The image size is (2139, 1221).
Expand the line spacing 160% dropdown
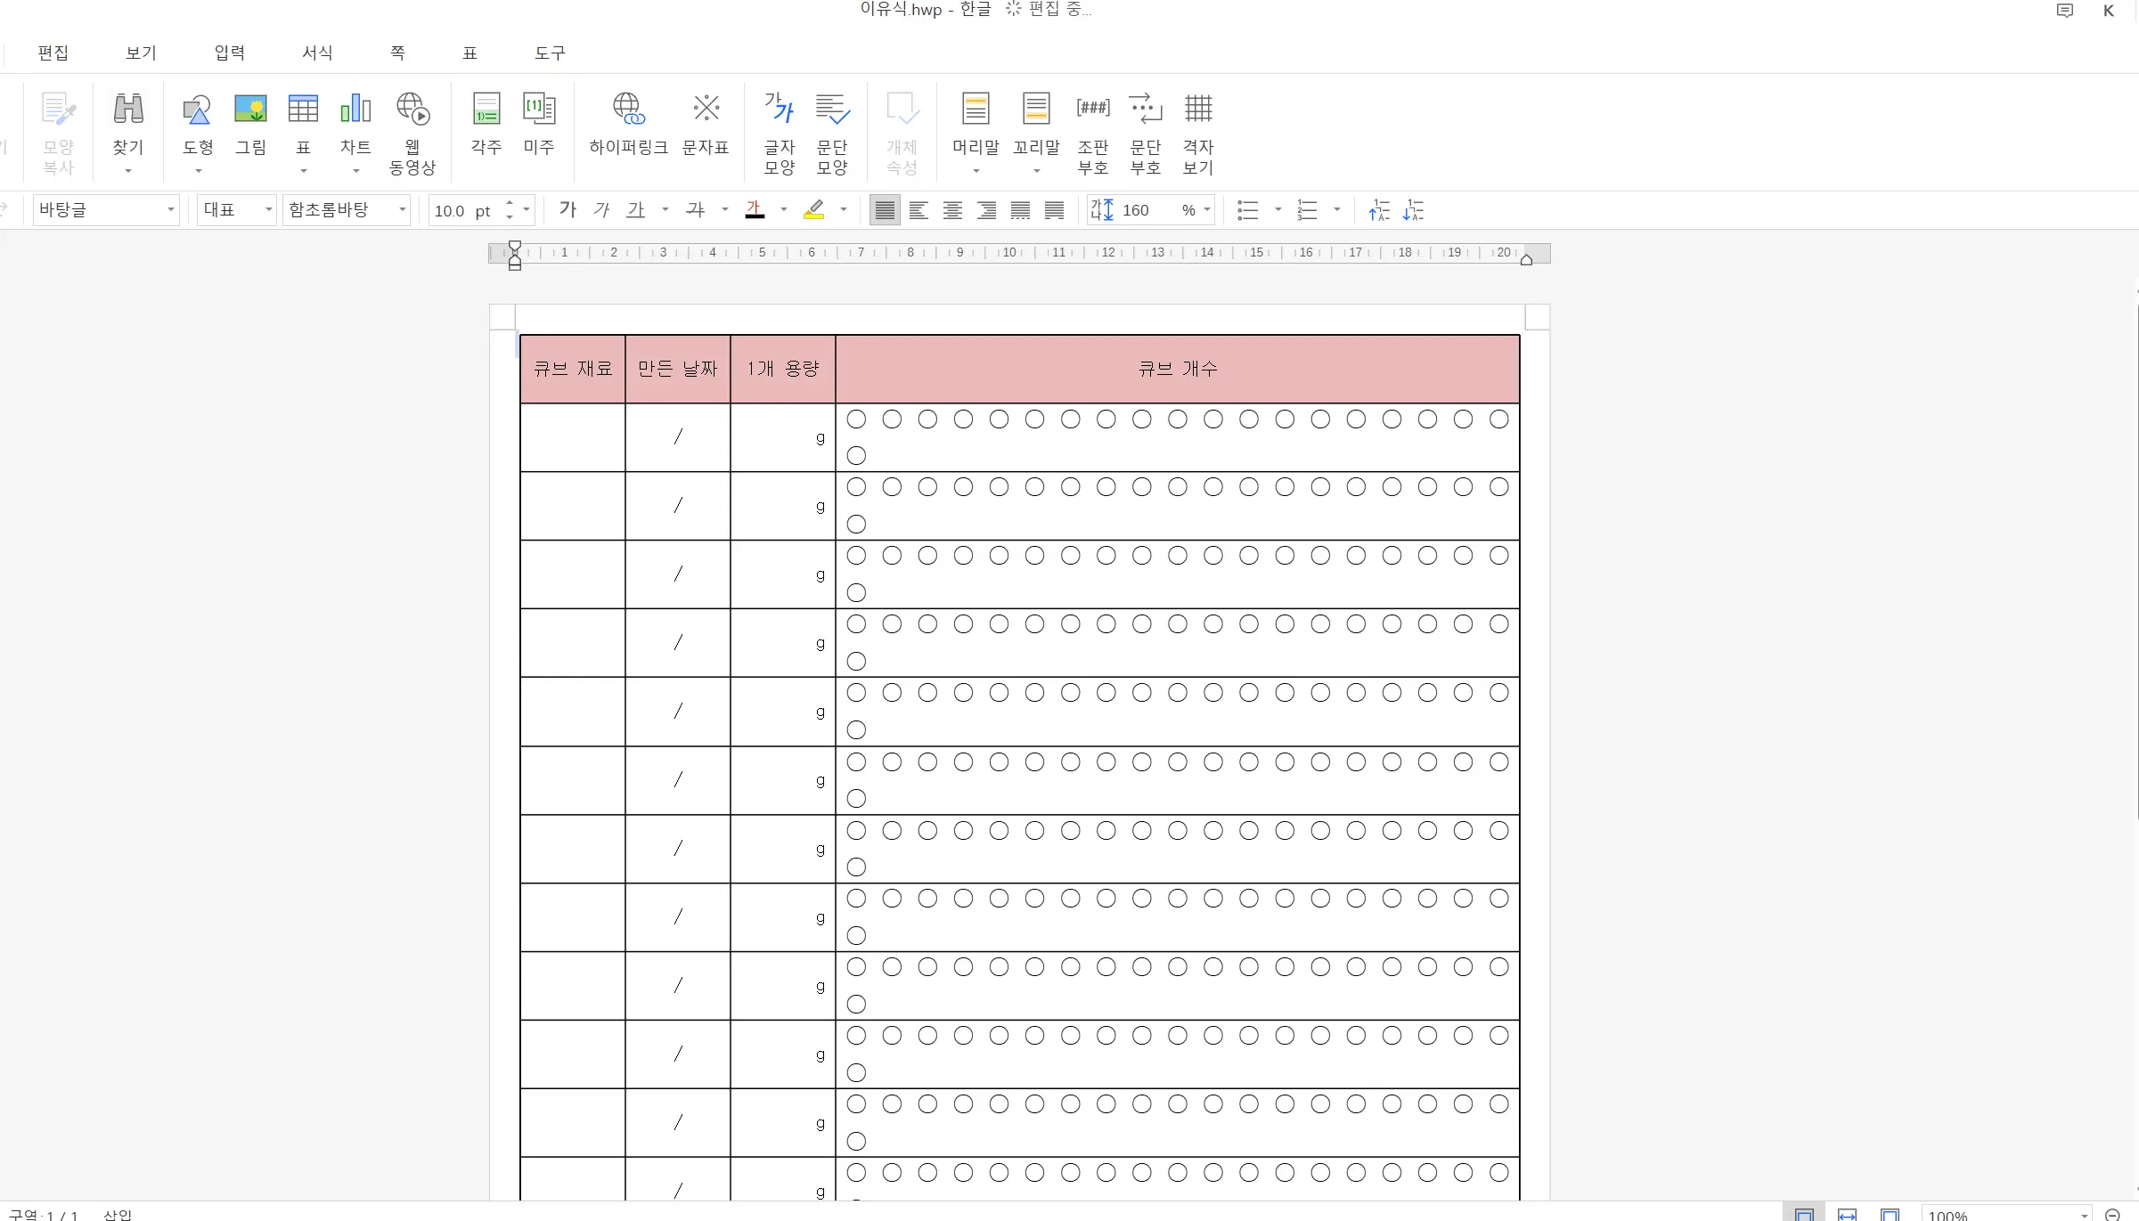[1207, 210]
